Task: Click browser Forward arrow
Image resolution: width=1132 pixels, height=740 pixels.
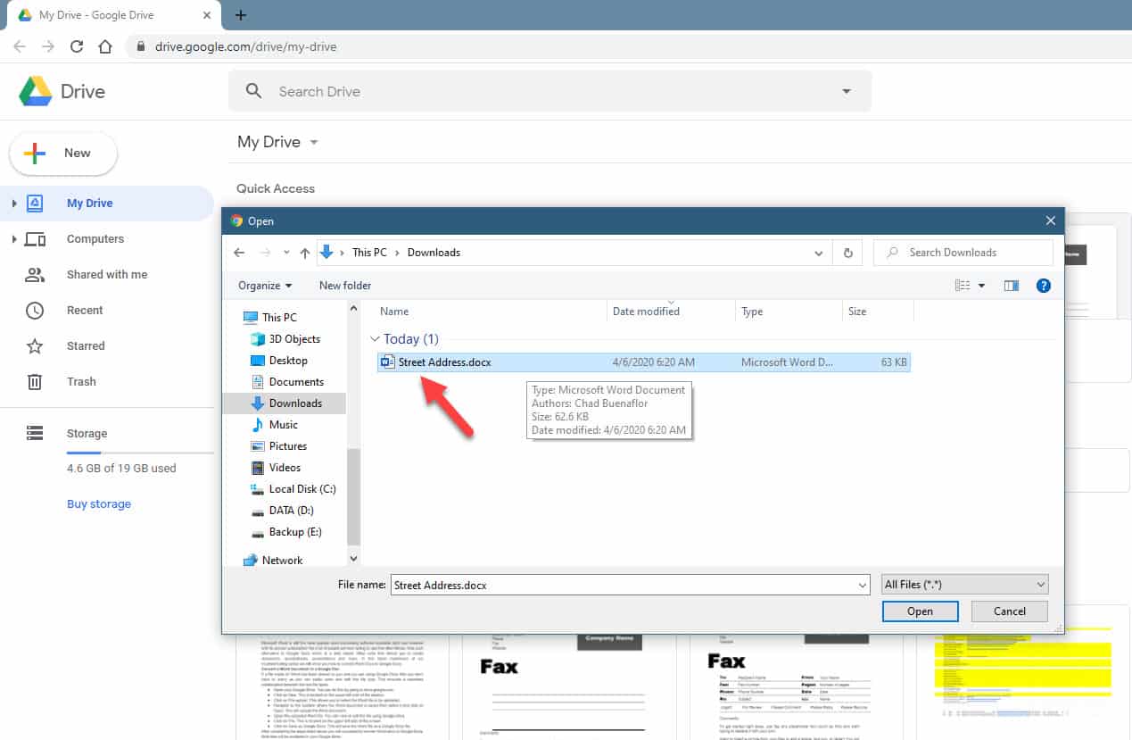Action: [x=48, y=46]
